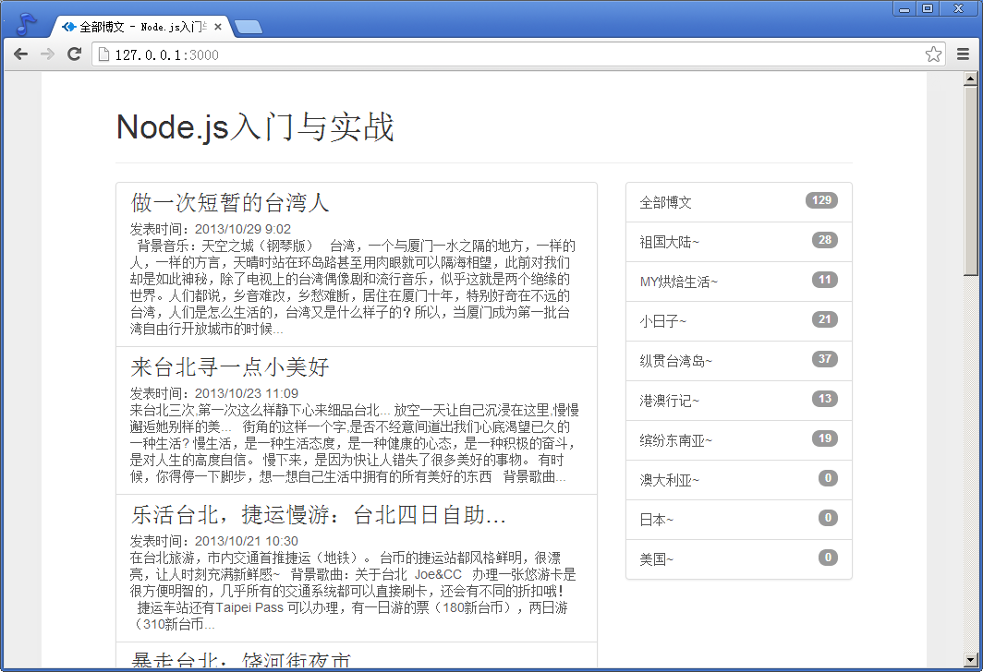Click the Node.js入门与实战 page heading
The height and width of the screenshot is (672, 983).
coord(255,127)
